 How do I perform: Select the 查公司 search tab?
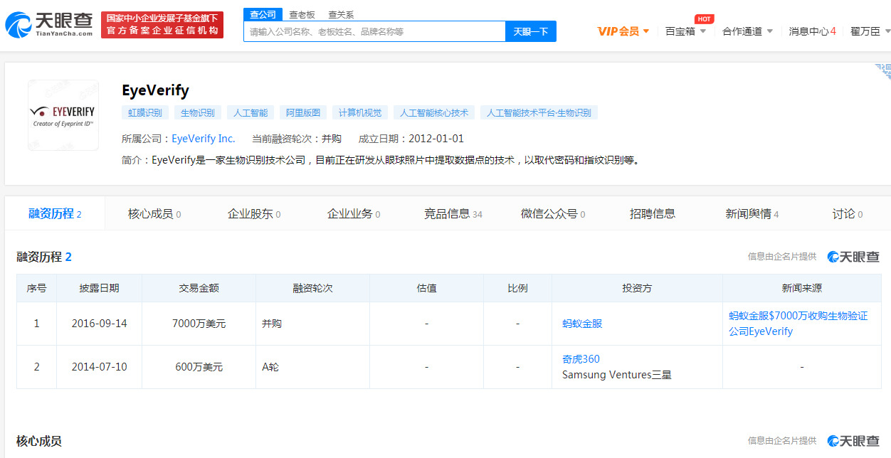(x=263, y=14)
